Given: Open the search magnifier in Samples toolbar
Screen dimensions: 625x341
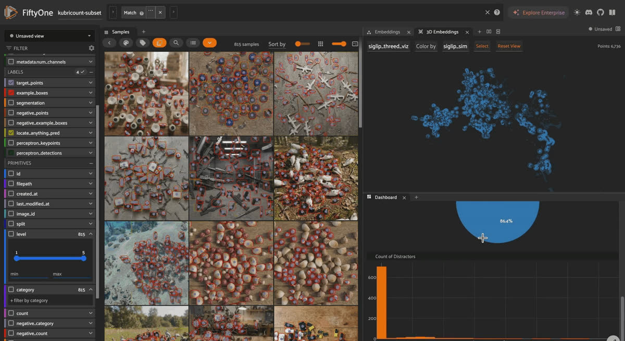Looking at the screenshot, I should (176, 43).
